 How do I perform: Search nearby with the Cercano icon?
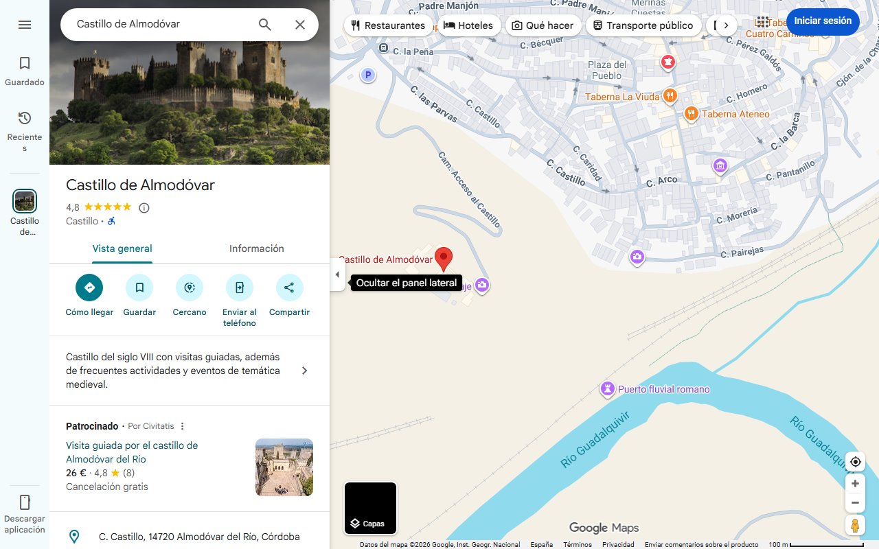point(190,288)
